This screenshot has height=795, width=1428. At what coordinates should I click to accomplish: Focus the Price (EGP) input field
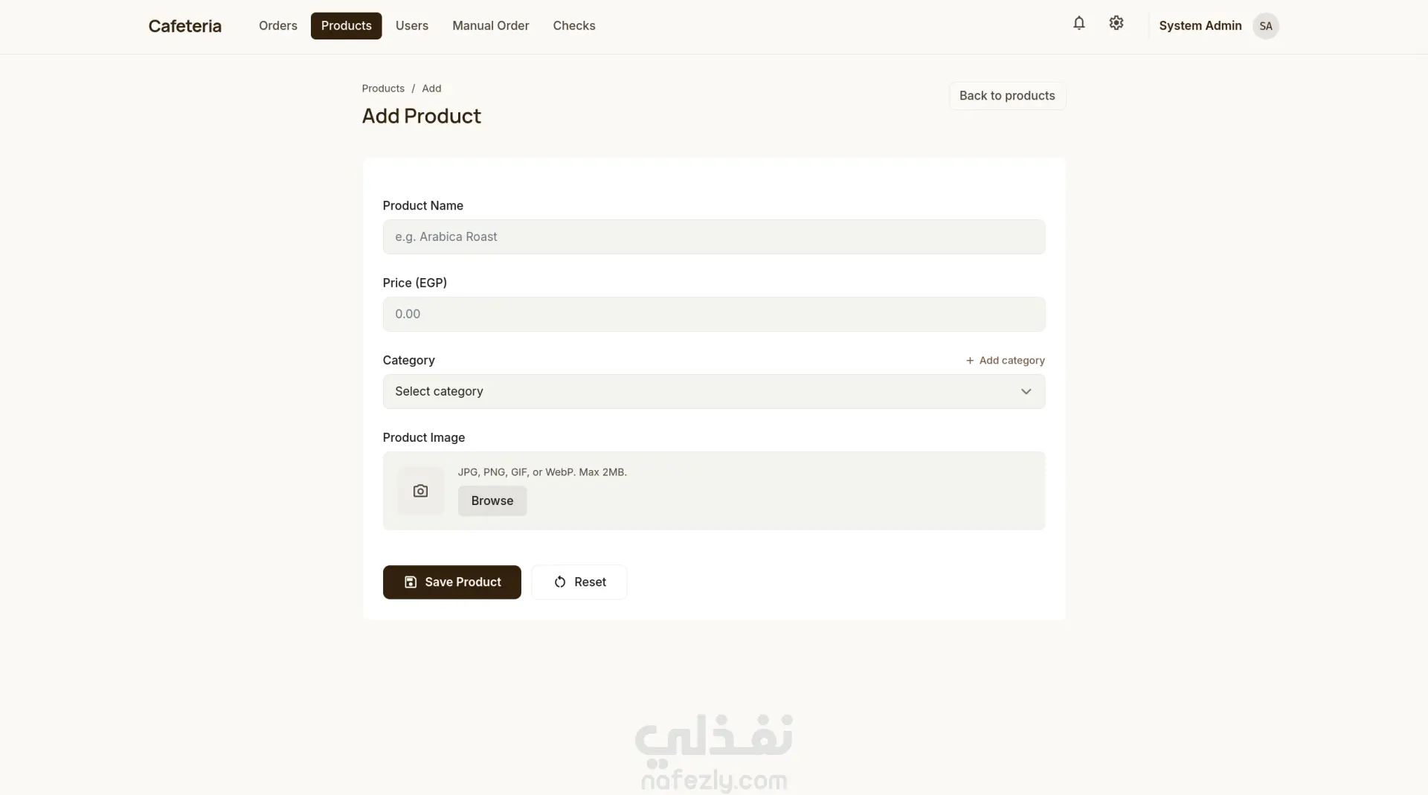[x=713, y=315]
